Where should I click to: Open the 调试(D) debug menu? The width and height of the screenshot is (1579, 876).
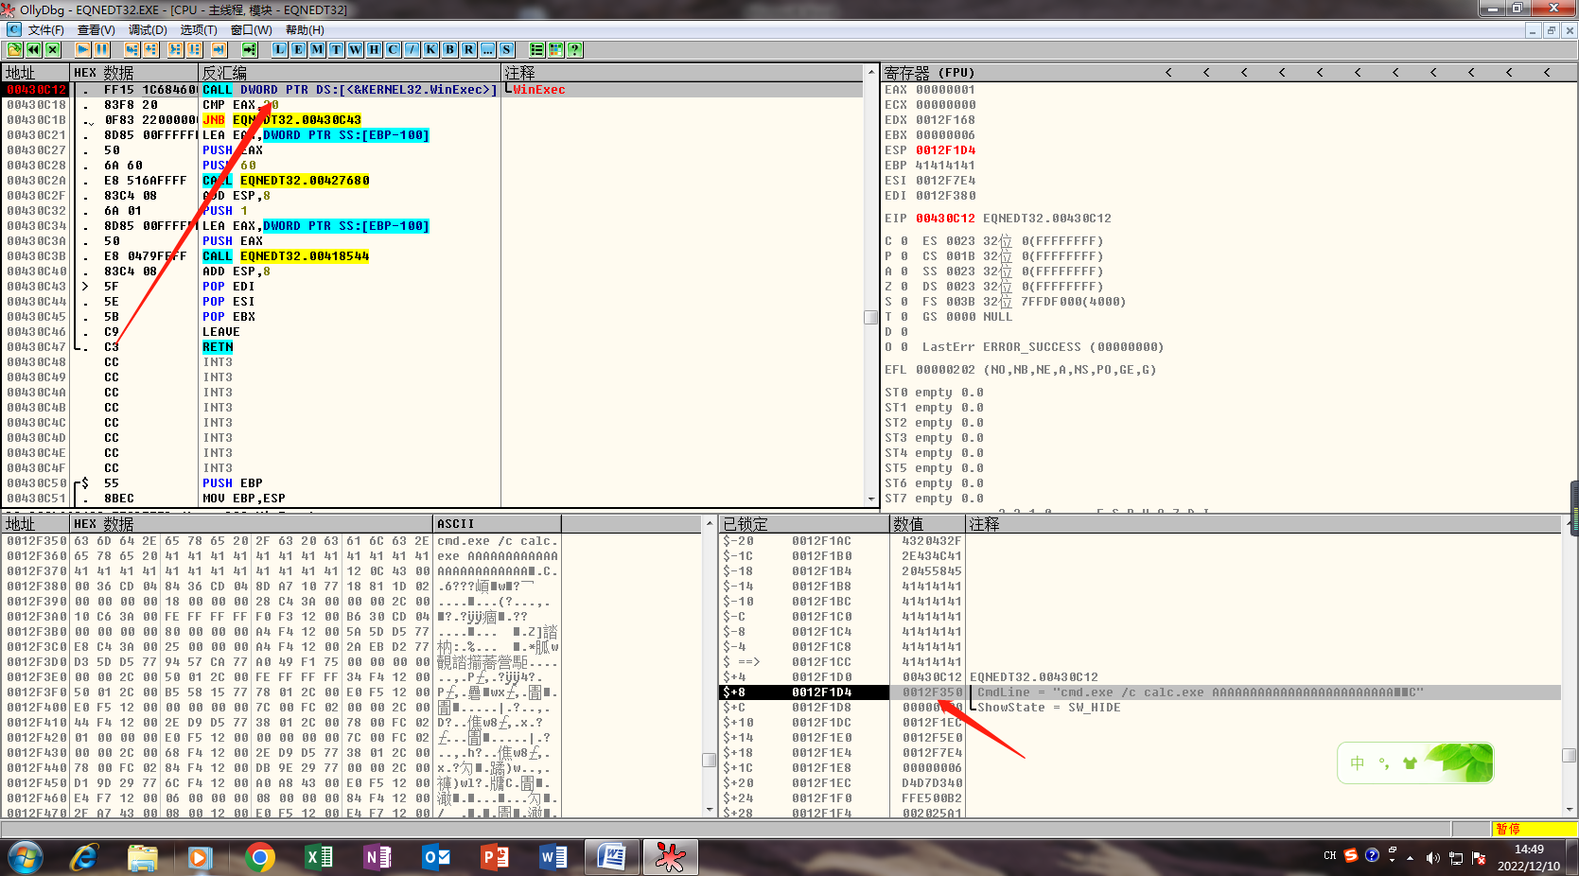[148, 30]
